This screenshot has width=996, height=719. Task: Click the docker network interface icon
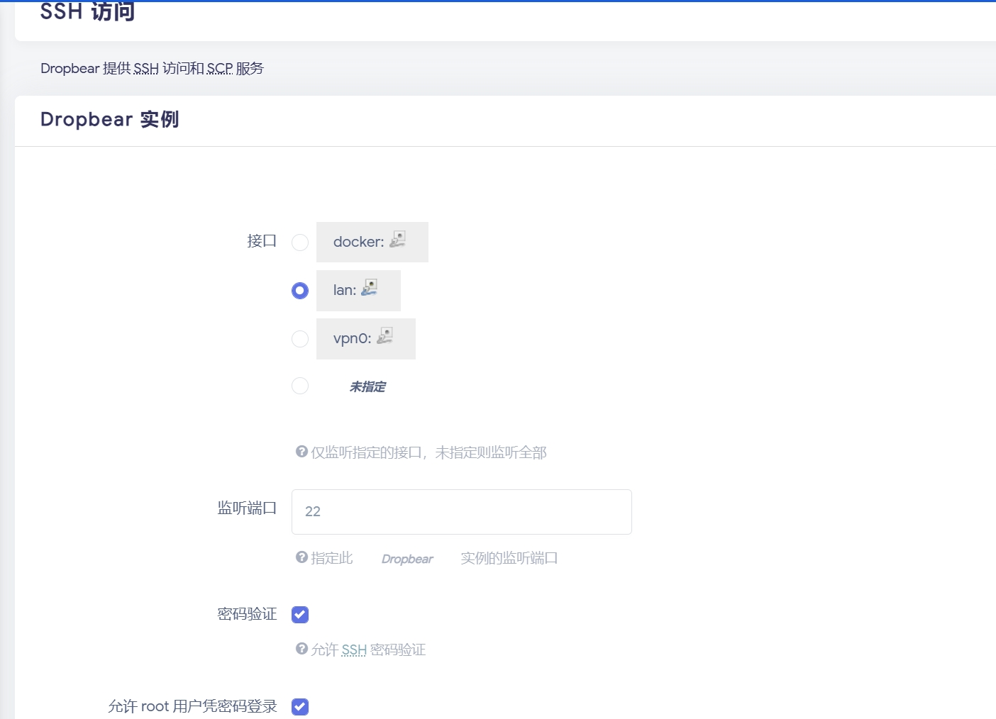point(398,240)
